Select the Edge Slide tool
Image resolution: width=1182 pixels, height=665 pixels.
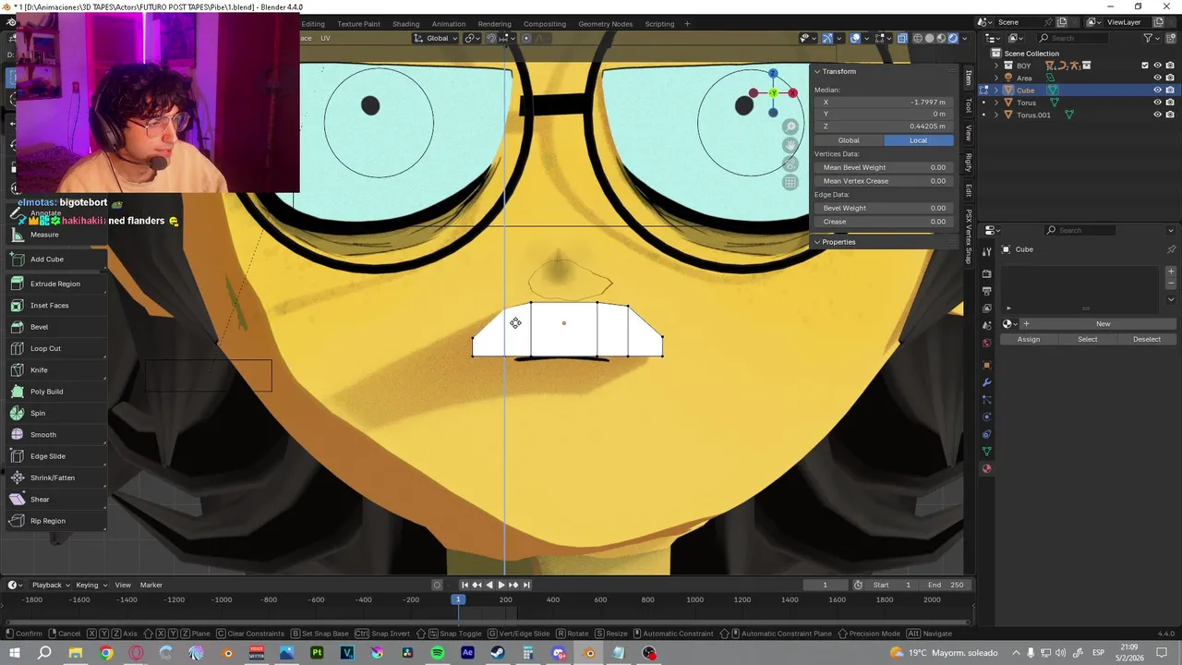pos(55,456)
